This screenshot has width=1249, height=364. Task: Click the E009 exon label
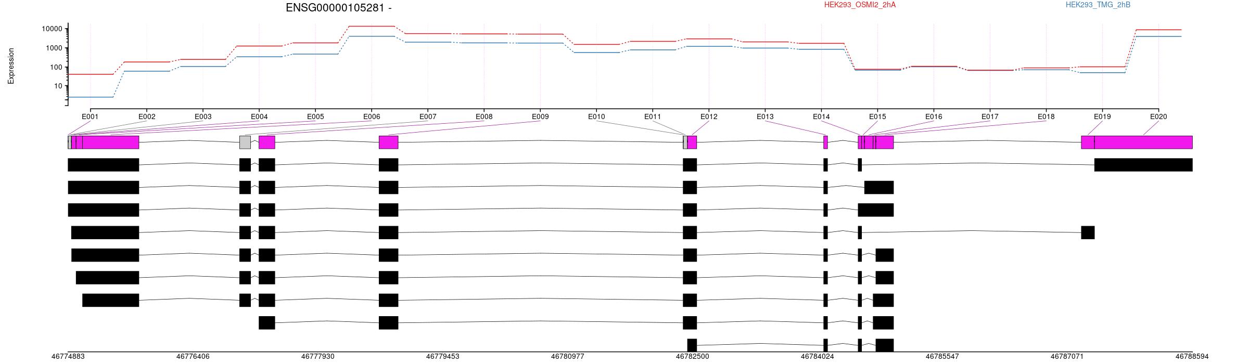click(540, 117)
